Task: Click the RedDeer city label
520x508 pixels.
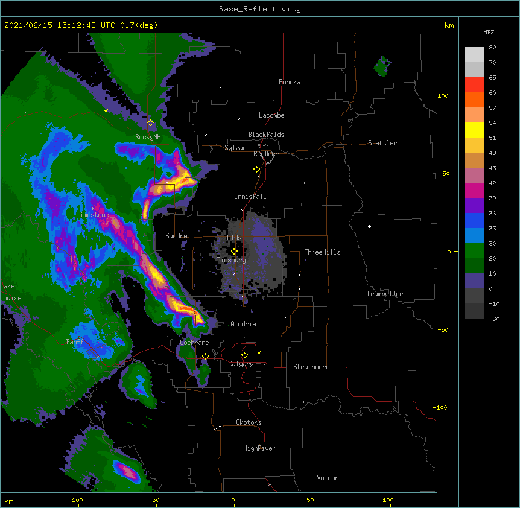Action: point(265,154)
